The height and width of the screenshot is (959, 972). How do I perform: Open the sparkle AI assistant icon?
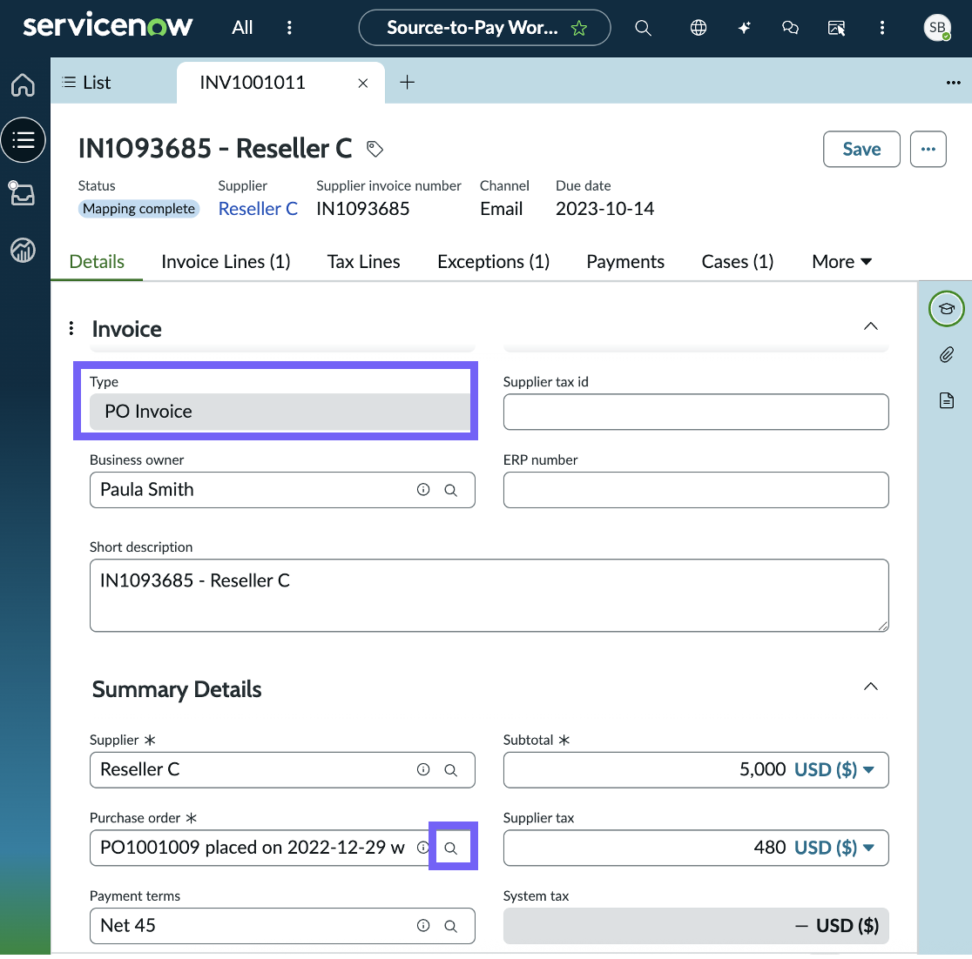tap(744, 28)
